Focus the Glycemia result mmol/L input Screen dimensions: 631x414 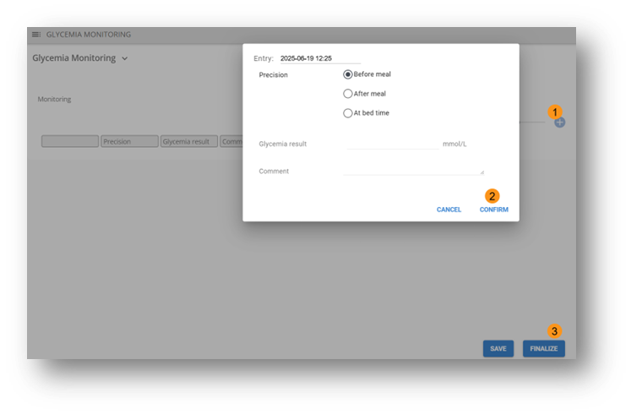393,144
